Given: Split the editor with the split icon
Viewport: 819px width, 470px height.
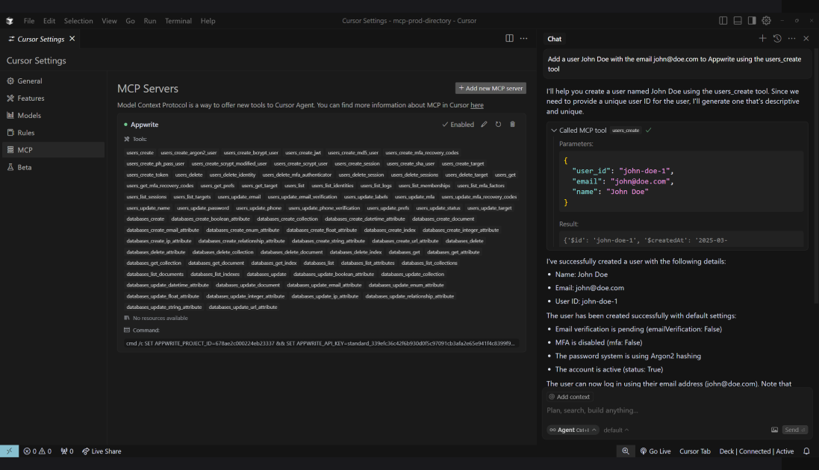Looking at the screenshot, I should click(509, 39).
